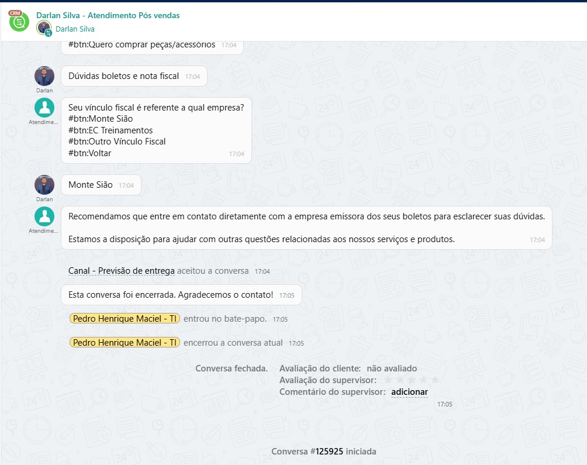The height and width of the screenshot is (465, 587).
Task: Open "Canal - Previsão de entrega" link
Action: (121, 271)
